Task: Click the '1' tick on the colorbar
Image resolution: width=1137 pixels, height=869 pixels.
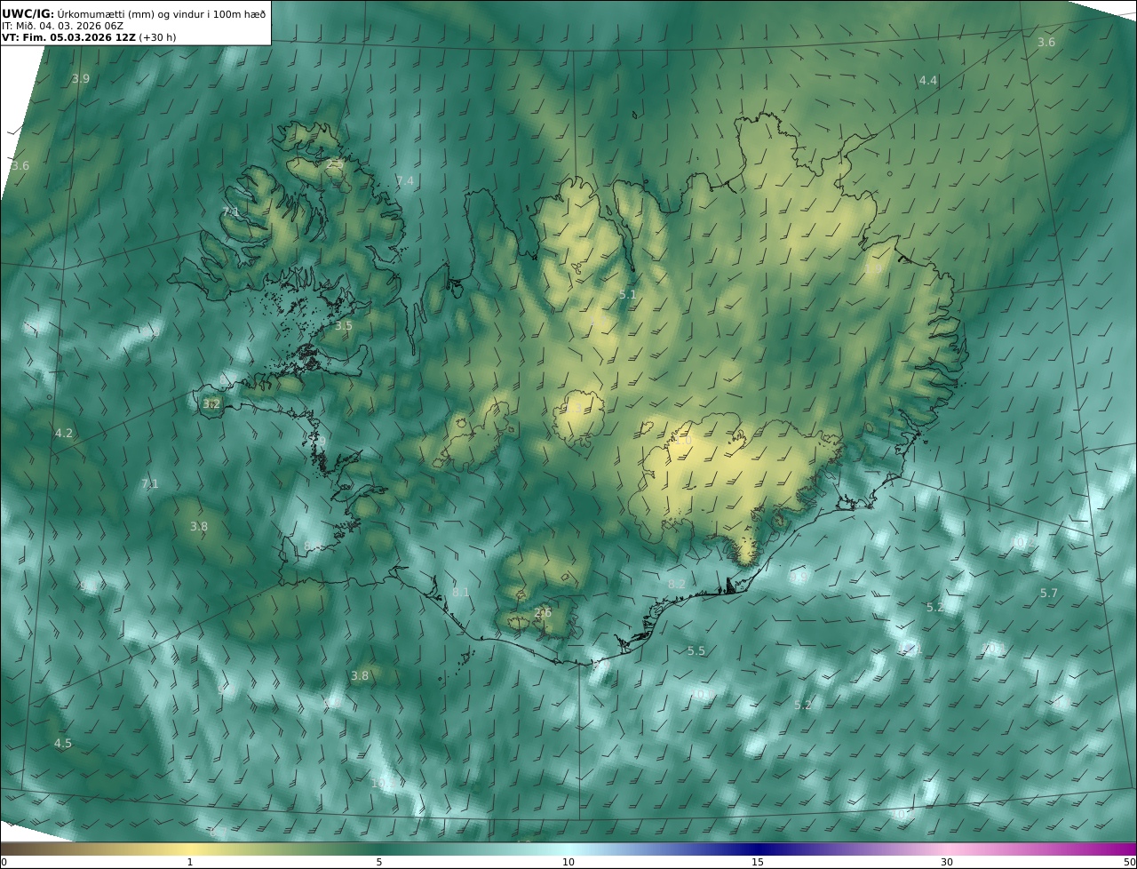Action: (190, 862)
